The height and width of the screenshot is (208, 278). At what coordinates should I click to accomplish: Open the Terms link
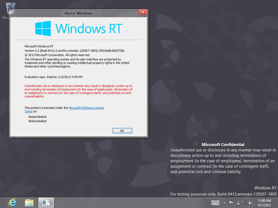point(28,111)
